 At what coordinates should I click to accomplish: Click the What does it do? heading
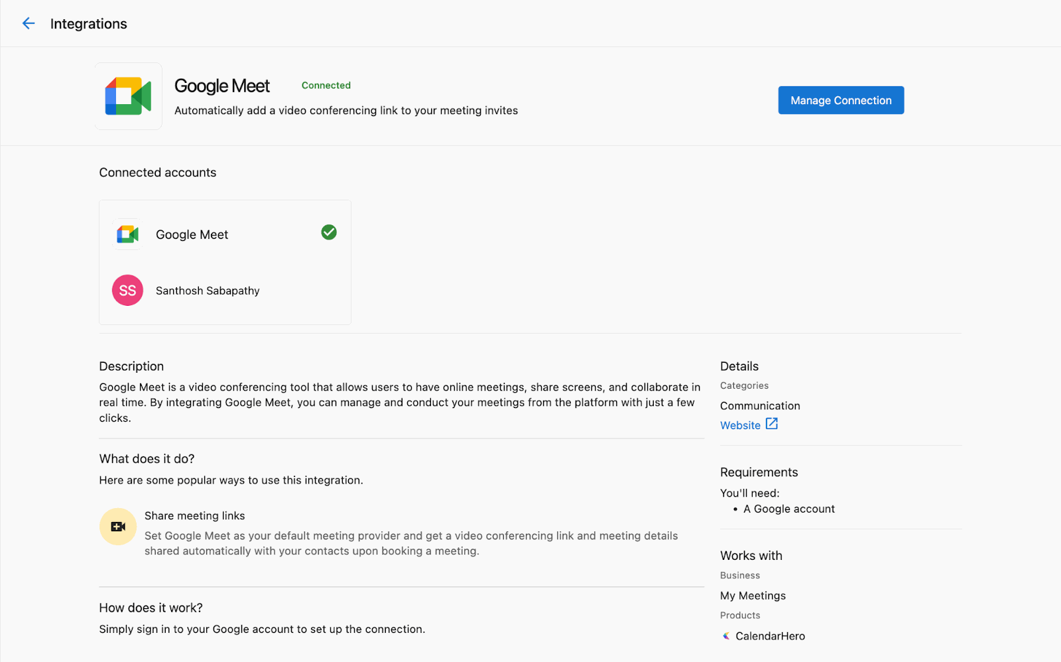[x=147, y=459]
